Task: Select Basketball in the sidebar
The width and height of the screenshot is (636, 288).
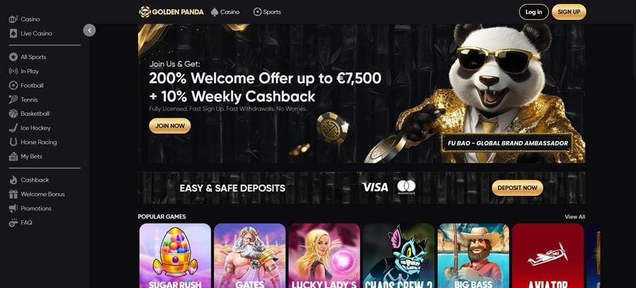Action: point(29,114)
